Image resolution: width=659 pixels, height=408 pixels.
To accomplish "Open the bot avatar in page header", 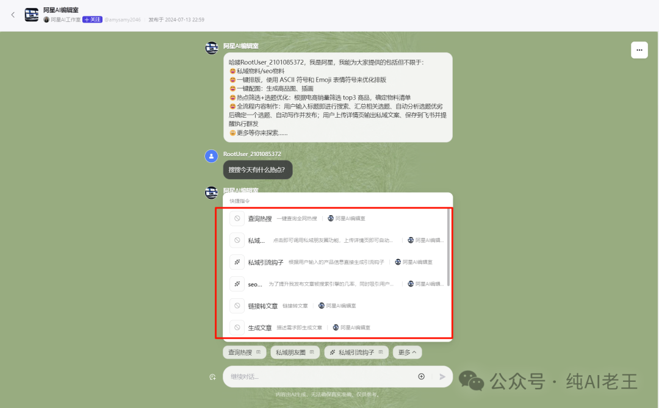I will point(32,14).
